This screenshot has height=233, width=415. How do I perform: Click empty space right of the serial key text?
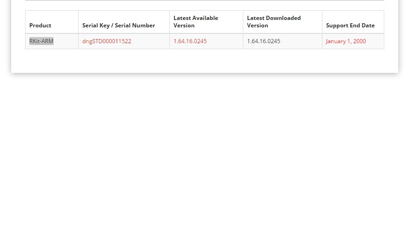click(151, 41)
